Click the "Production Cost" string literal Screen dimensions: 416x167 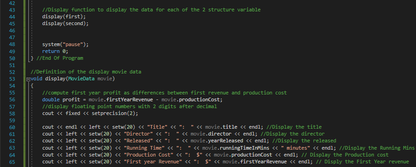[149, 155]
